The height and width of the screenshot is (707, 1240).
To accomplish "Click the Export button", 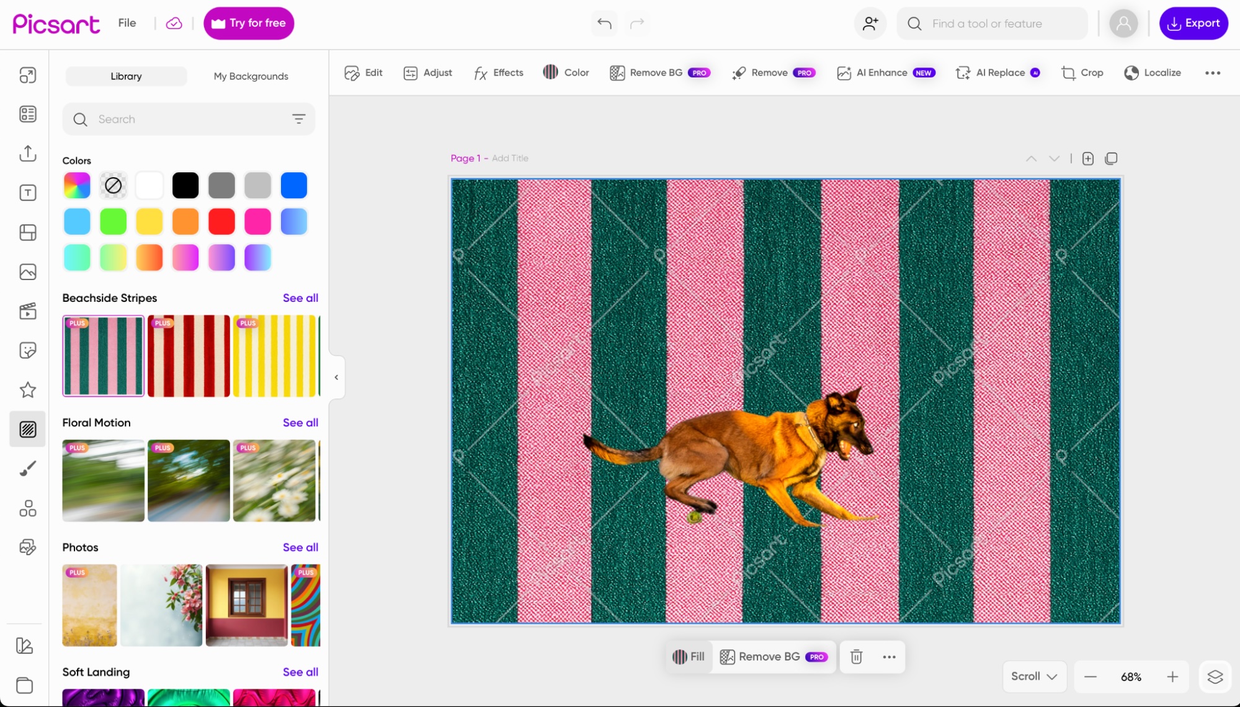I will click(1193, 24).
